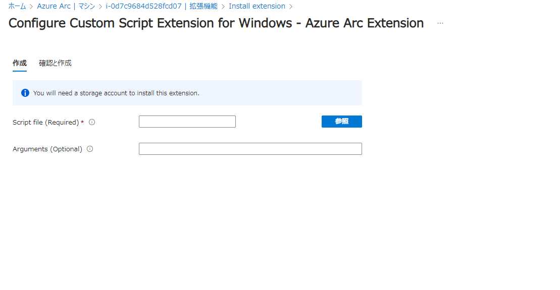
Task: Show info tooltip for Script file field
Action: coord(92,123)
